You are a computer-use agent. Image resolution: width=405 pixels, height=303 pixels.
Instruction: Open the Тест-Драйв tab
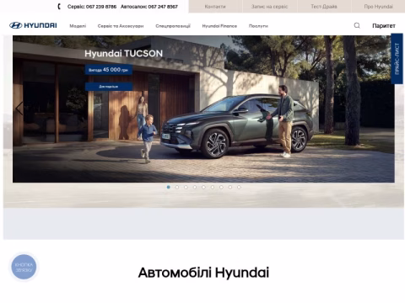click(324, 7)
